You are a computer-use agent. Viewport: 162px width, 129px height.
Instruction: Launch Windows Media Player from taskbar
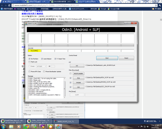[19, 126]
